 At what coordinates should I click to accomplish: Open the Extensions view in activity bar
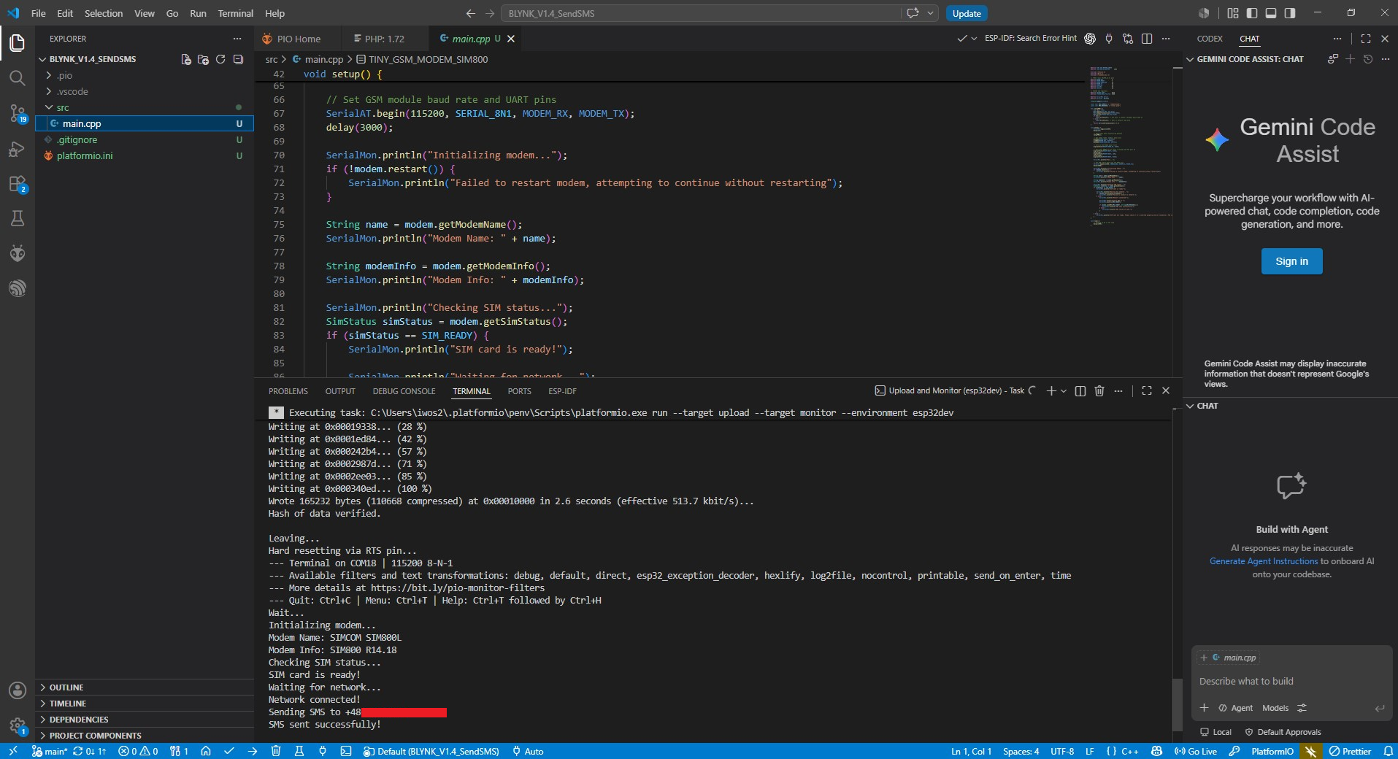(x=18, y=183)
